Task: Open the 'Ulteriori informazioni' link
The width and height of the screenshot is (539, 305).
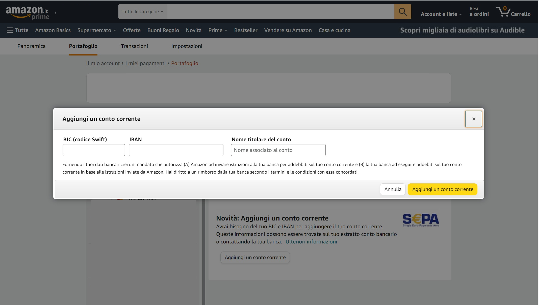Action: click(x=311, y=241)
